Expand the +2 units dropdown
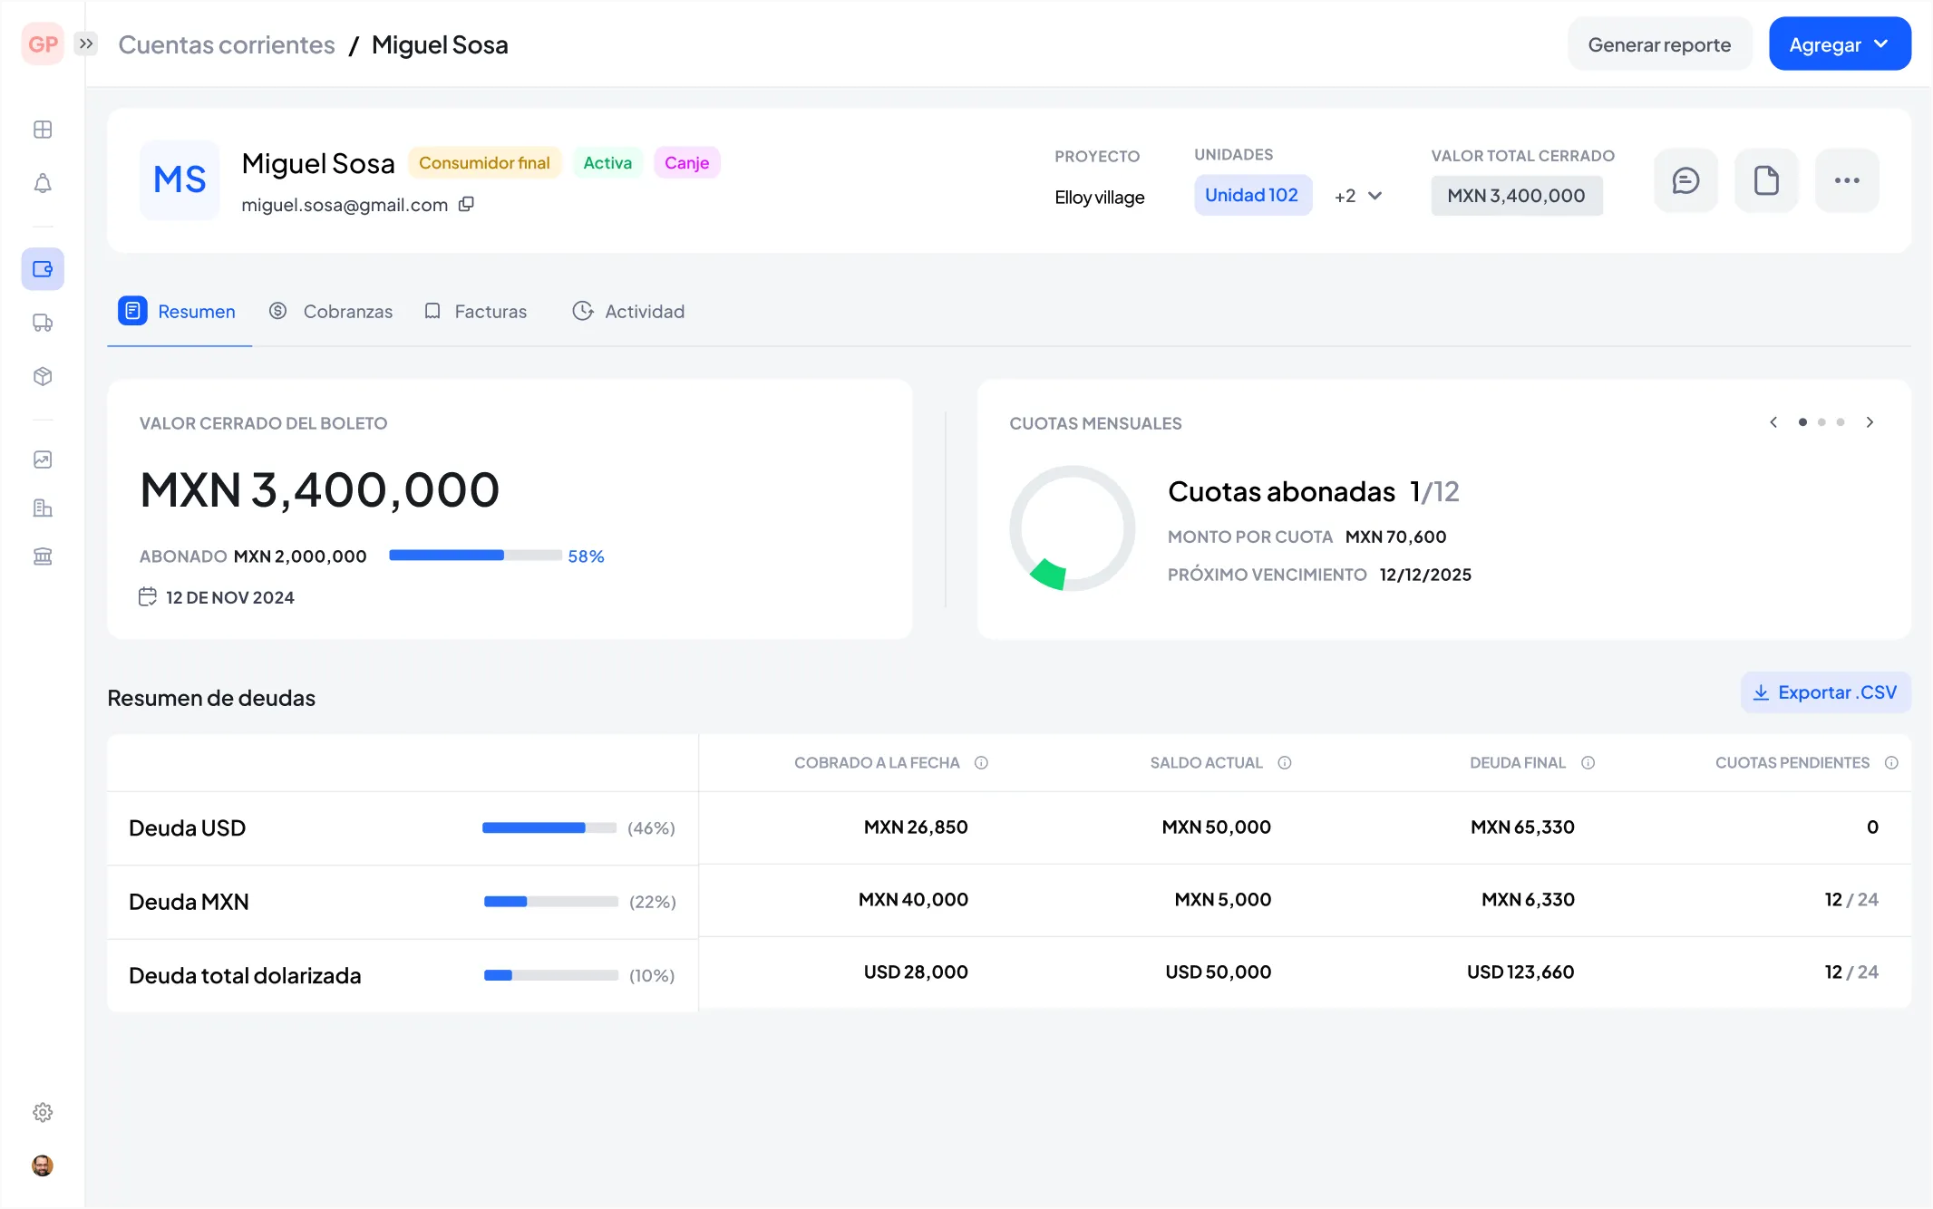This screenshot has height=1209, width=1933. click(x=1357, y=195)
